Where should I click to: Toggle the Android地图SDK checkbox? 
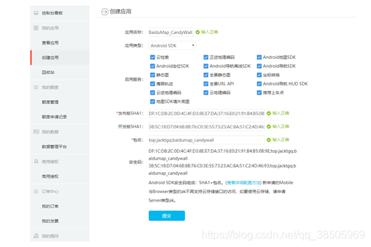pyautogui.click(x=259, y=57)
